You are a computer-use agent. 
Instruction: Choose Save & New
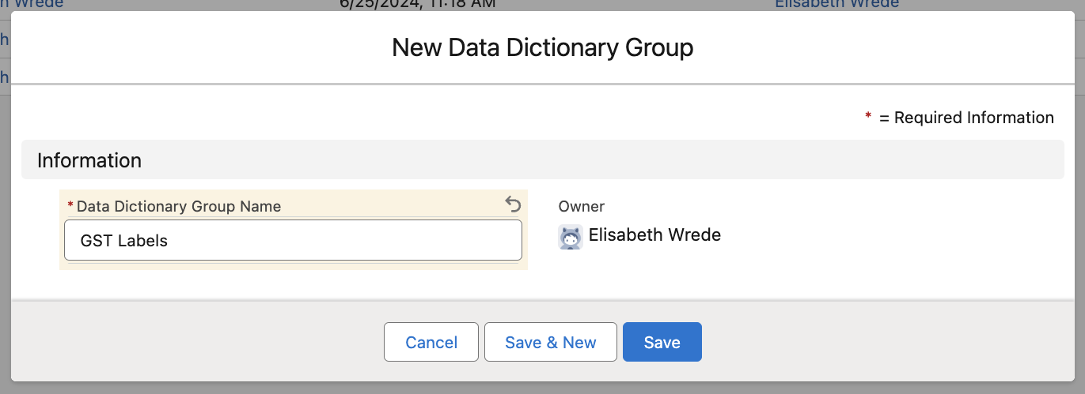[551, 342]
